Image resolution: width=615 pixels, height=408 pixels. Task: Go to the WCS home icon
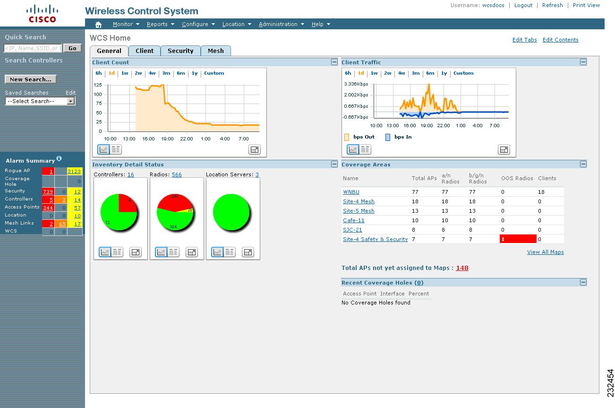coord(98,25)
